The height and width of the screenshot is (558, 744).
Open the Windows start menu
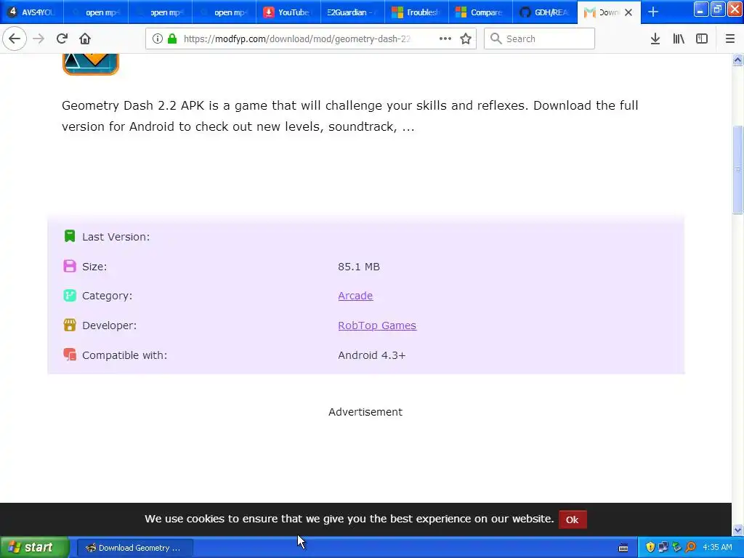[34, 548]
